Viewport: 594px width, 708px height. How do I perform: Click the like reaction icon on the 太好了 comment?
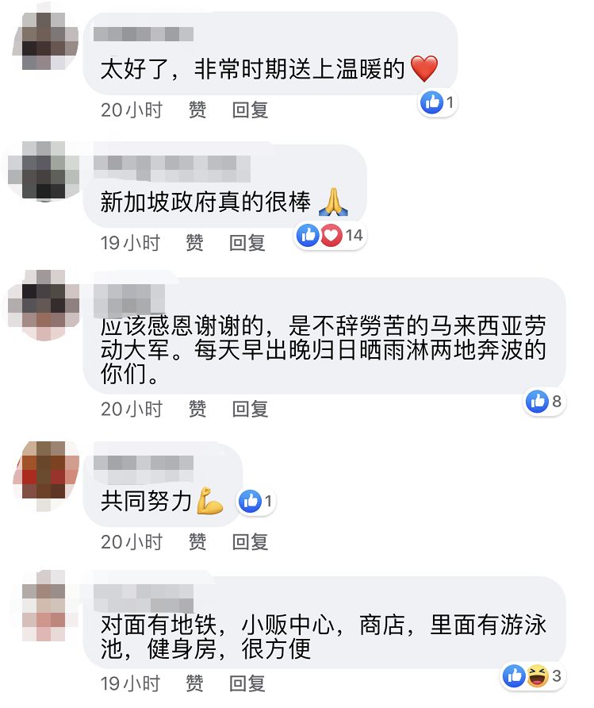pyautogui.click(x=431, y=102)
